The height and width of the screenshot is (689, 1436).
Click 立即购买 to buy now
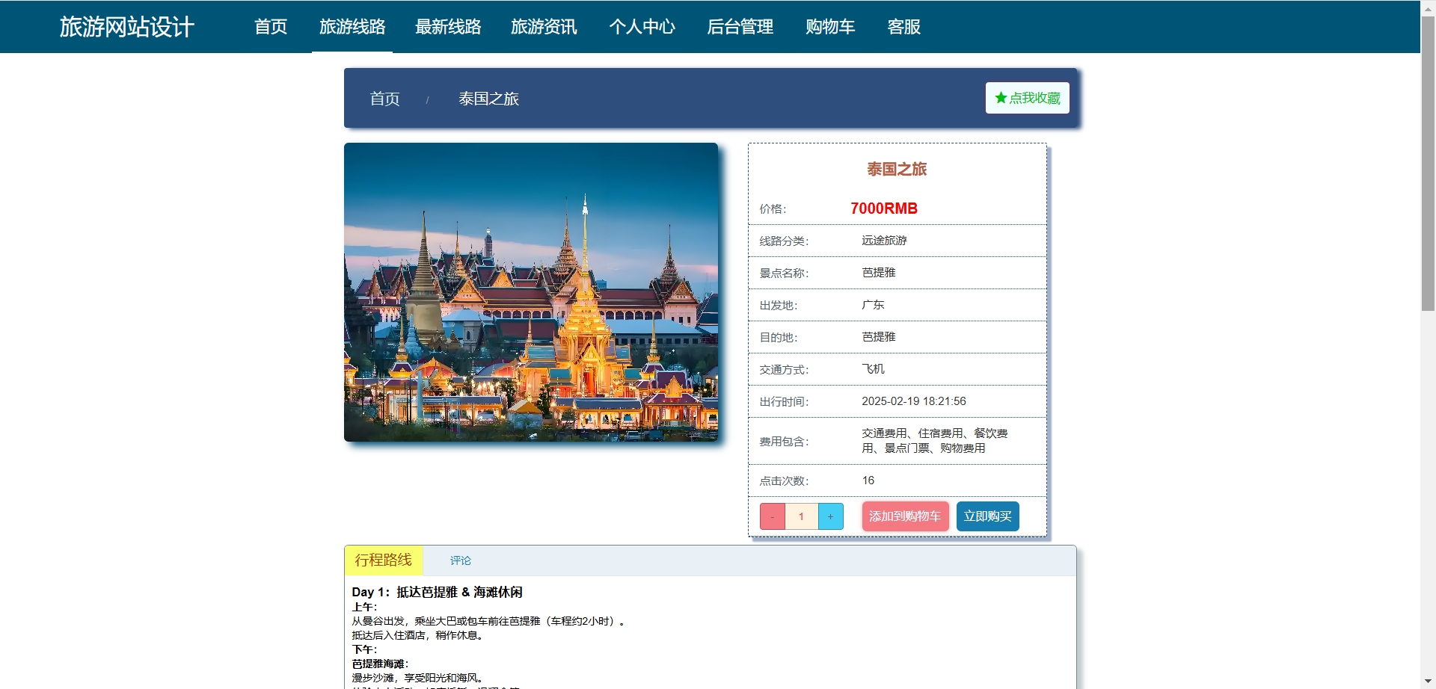[x=988, y=516]
